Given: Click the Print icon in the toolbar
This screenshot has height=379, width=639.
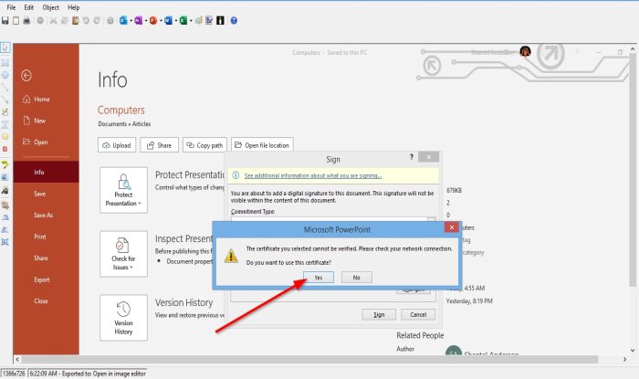Looking at the screenshot, I should pos(26,20).
